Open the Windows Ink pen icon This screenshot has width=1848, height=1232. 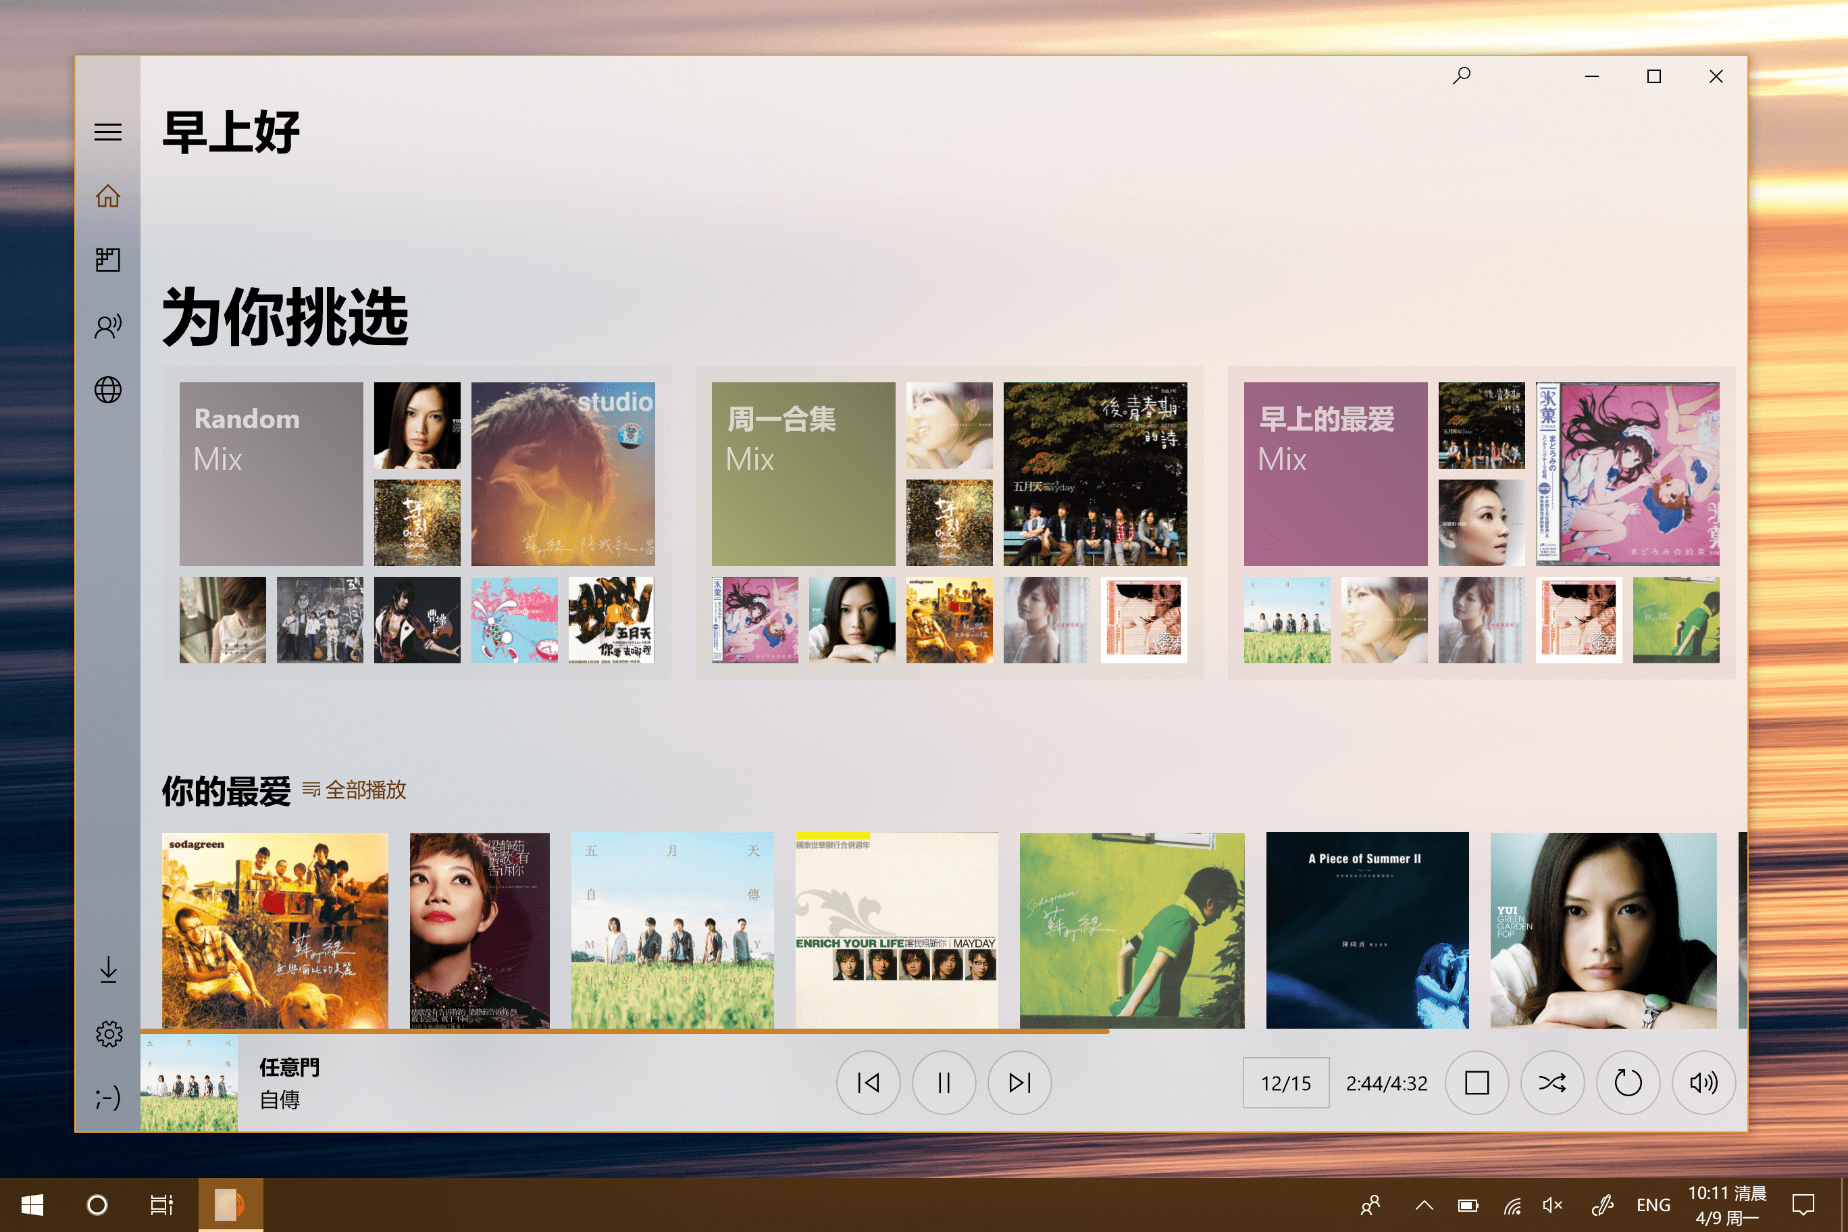(1601, 1204)
